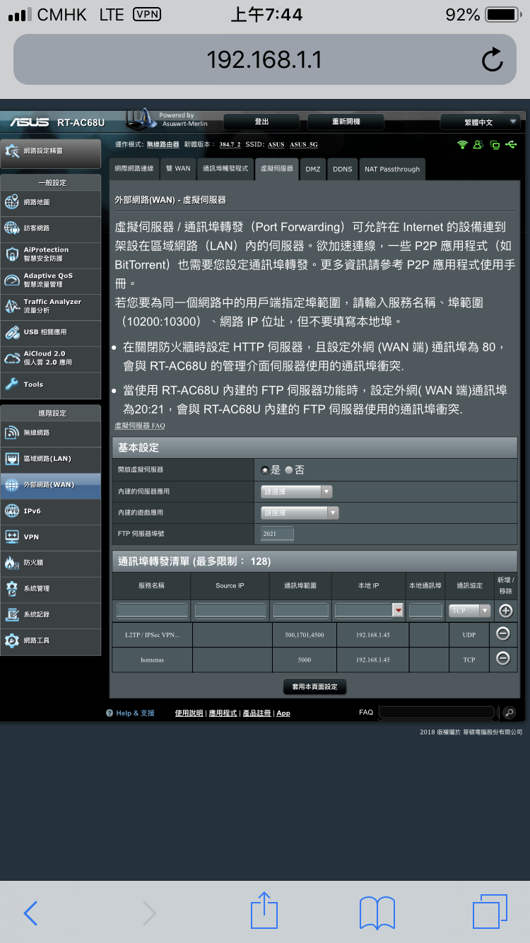This screenshot has height=943, width=530.
Task: Open the 使用說明 link
Action: [x=189, y=713]
